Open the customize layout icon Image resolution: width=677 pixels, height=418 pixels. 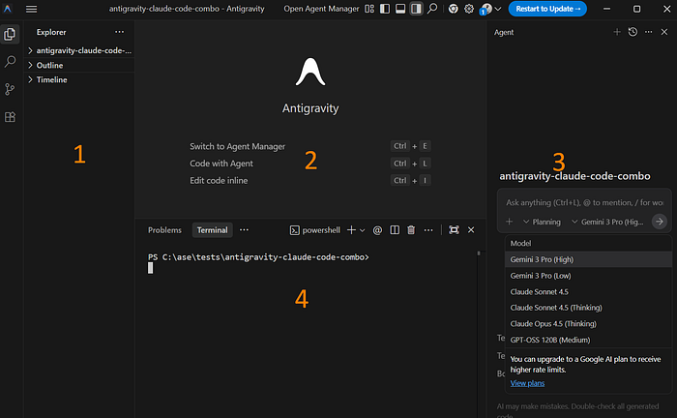point(369,9)
